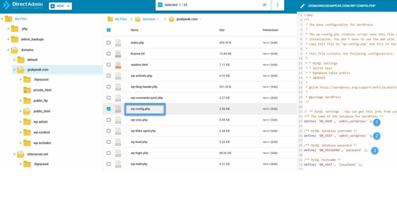Click the pencil edit icon in the editor header
Image resolution: width=397 pixels, height=208 pixels.
[302, 6]
